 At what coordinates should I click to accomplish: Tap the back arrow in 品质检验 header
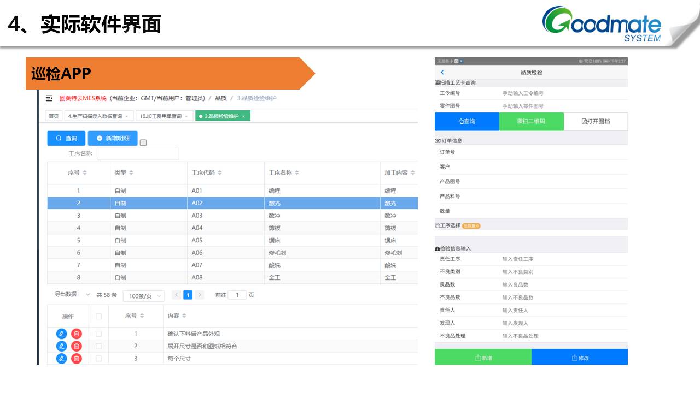(442, 72)
